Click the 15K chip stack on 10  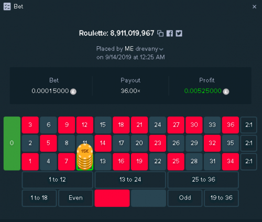click(85, 157)
